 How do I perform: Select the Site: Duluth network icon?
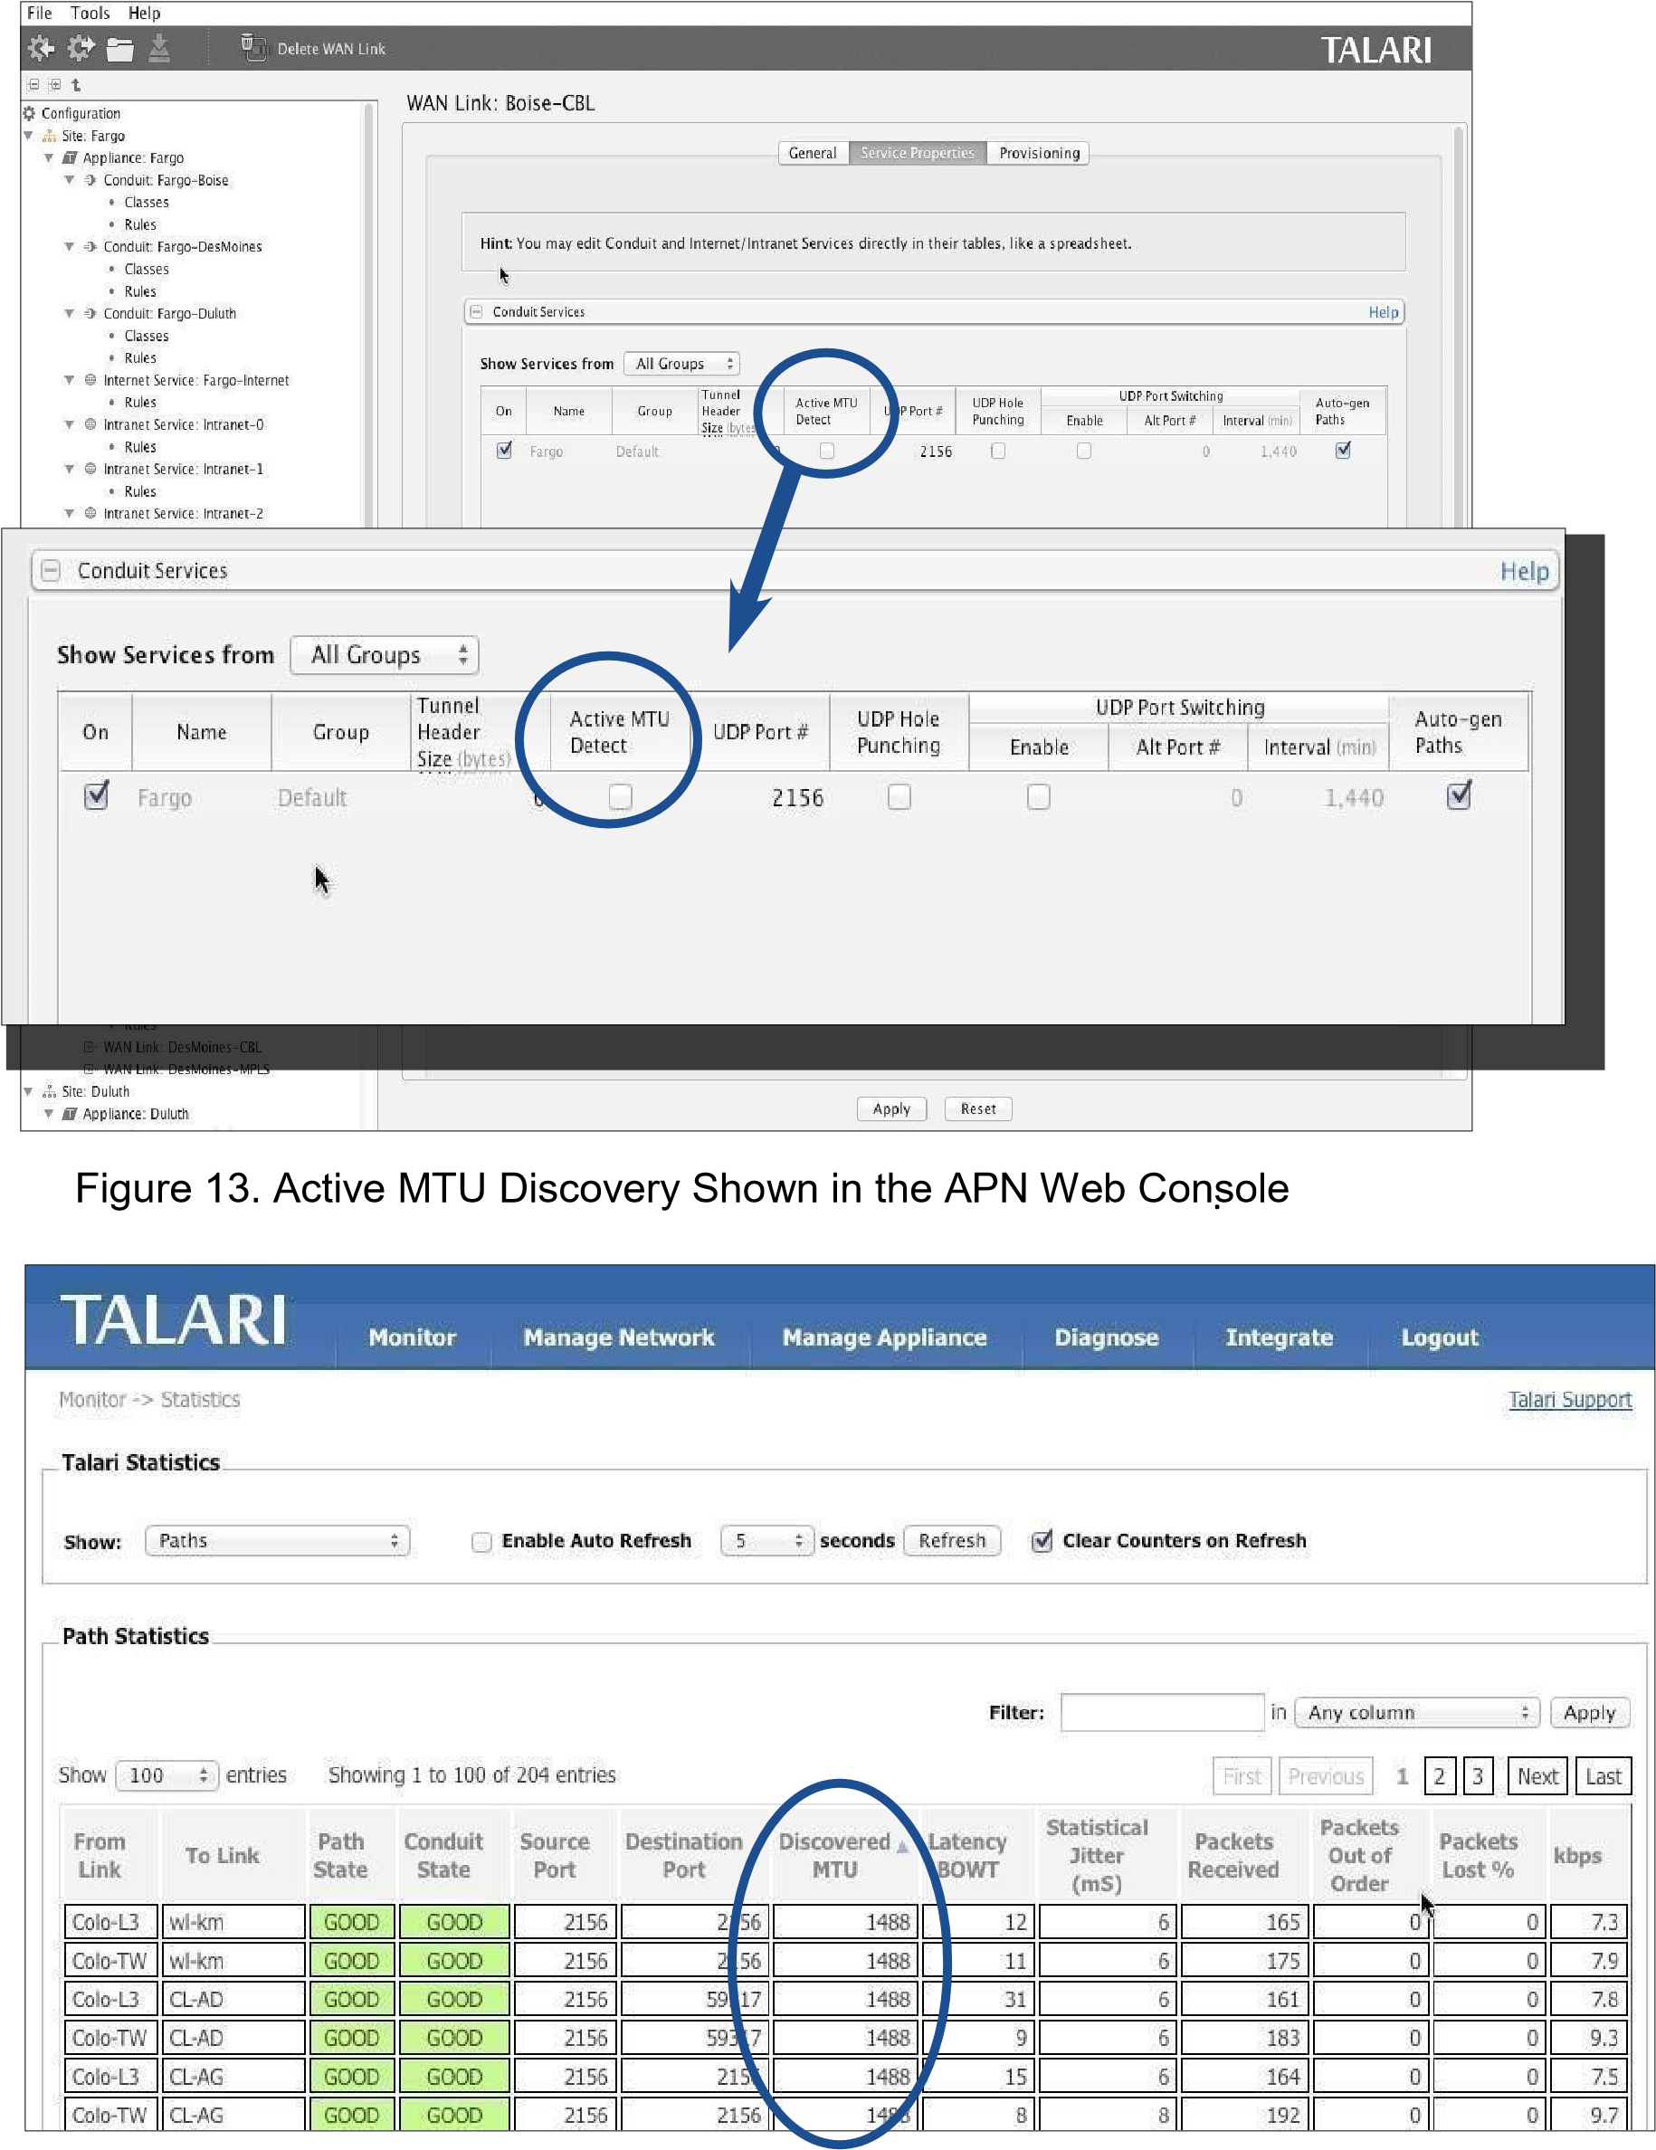(48, 1091)
